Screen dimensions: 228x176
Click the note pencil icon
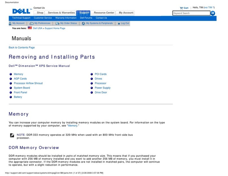pos(12,135)
